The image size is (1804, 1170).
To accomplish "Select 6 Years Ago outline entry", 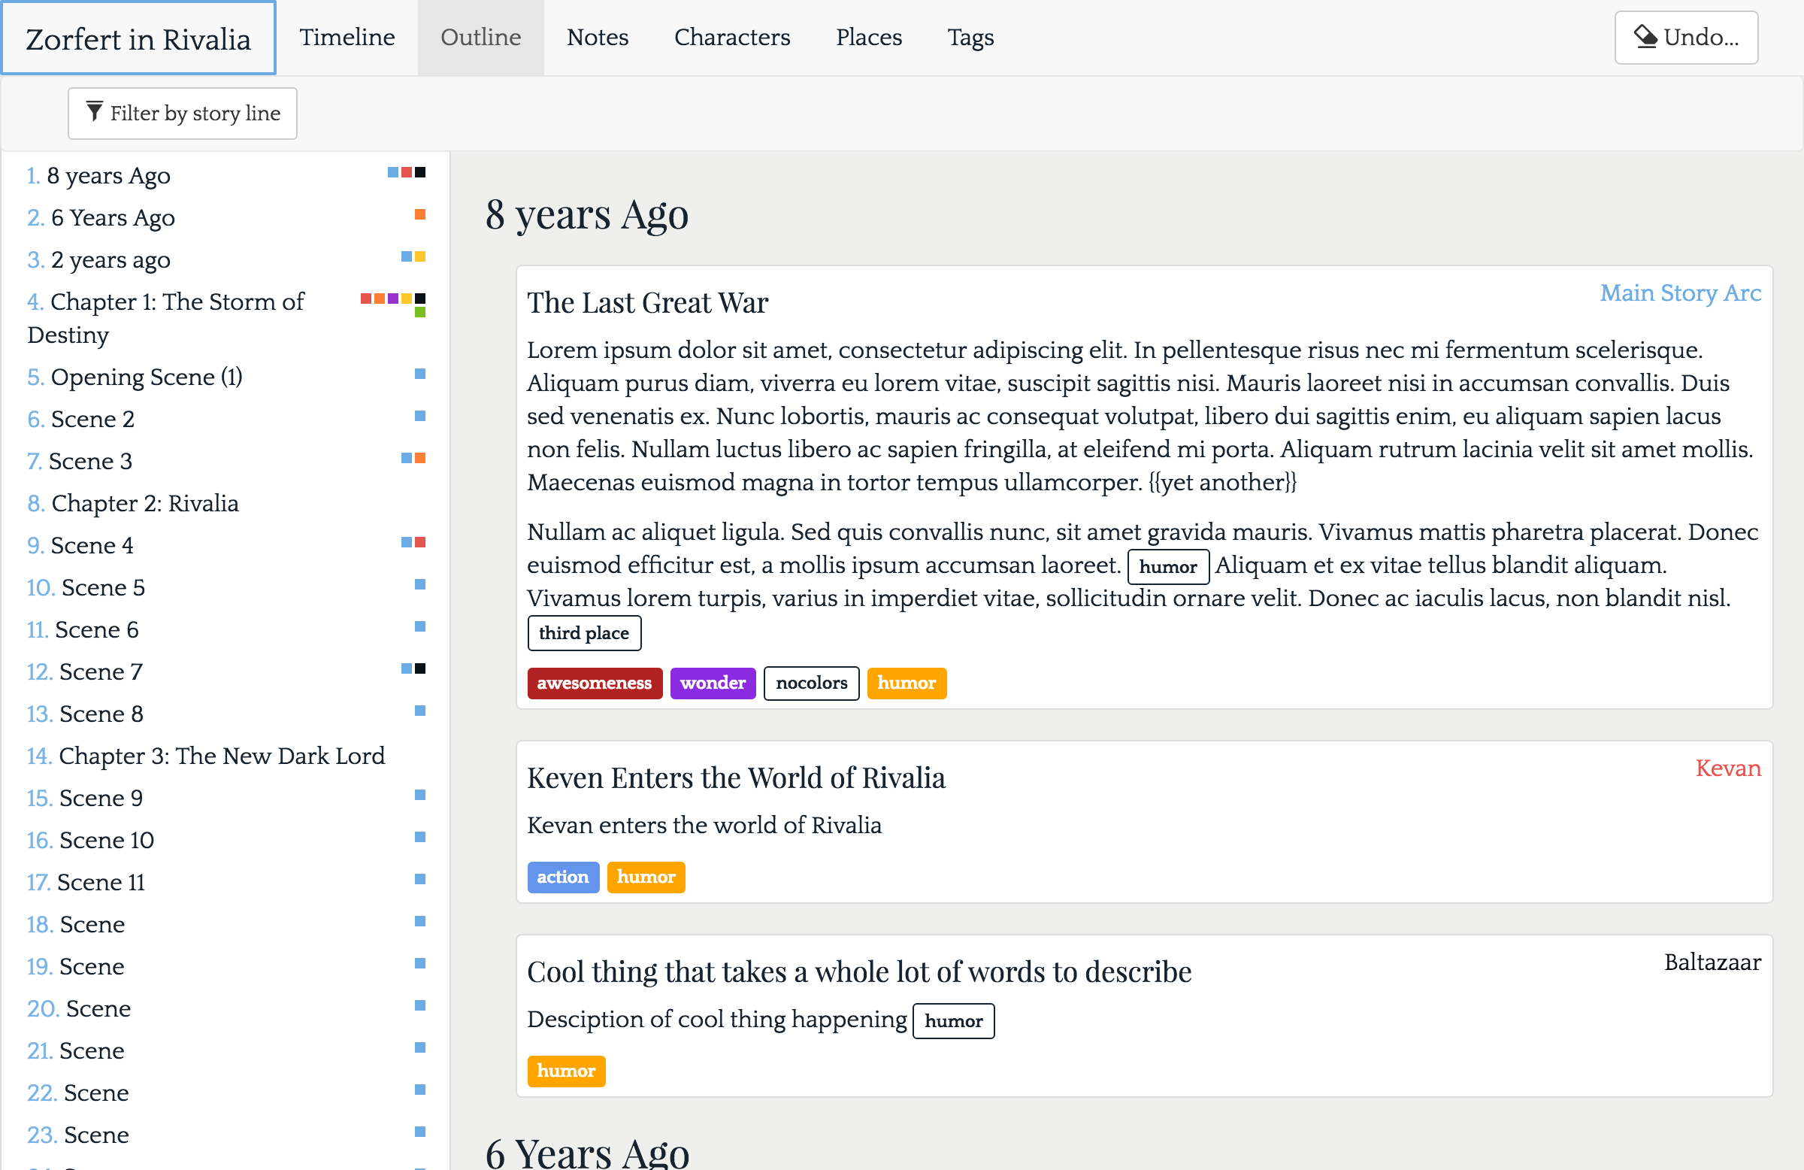I will (x=112, y=217).
